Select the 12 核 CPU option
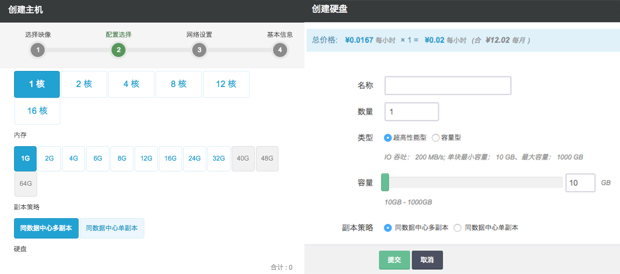 (226, 84)
